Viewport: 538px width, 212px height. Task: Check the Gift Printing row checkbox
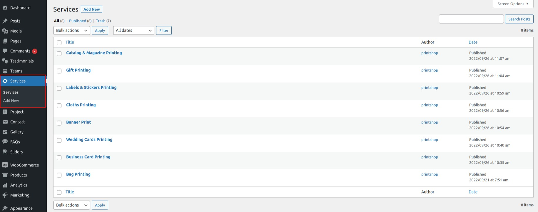point(59,71)
